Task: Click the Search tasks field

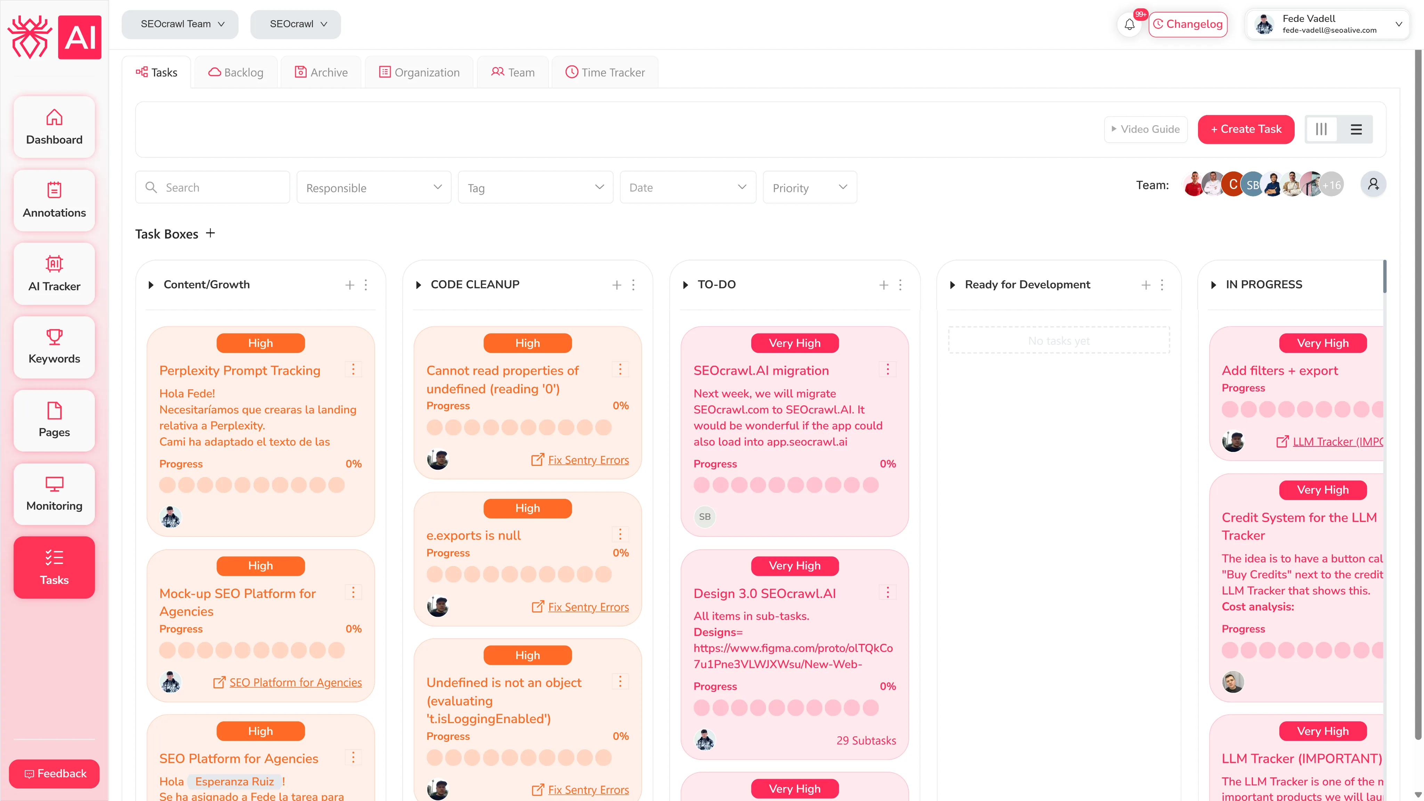Action: click(x=212, y=187)
